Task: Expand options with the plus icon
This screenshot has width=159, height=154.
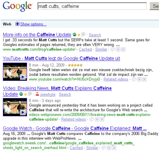Action: pyautogui.click(x=17, y=24)
